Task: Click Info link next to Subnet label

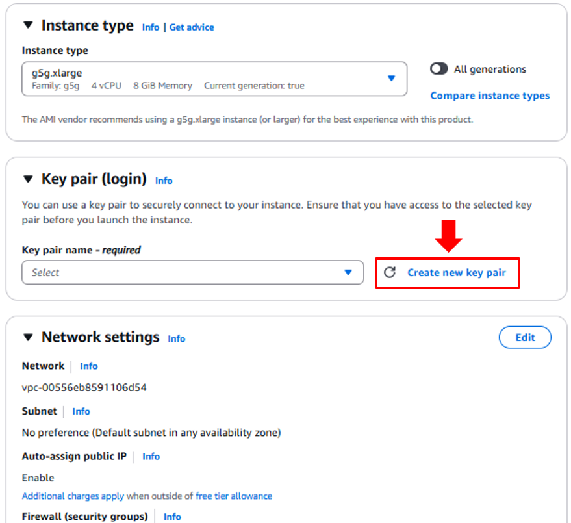Action: pos(81,411)
